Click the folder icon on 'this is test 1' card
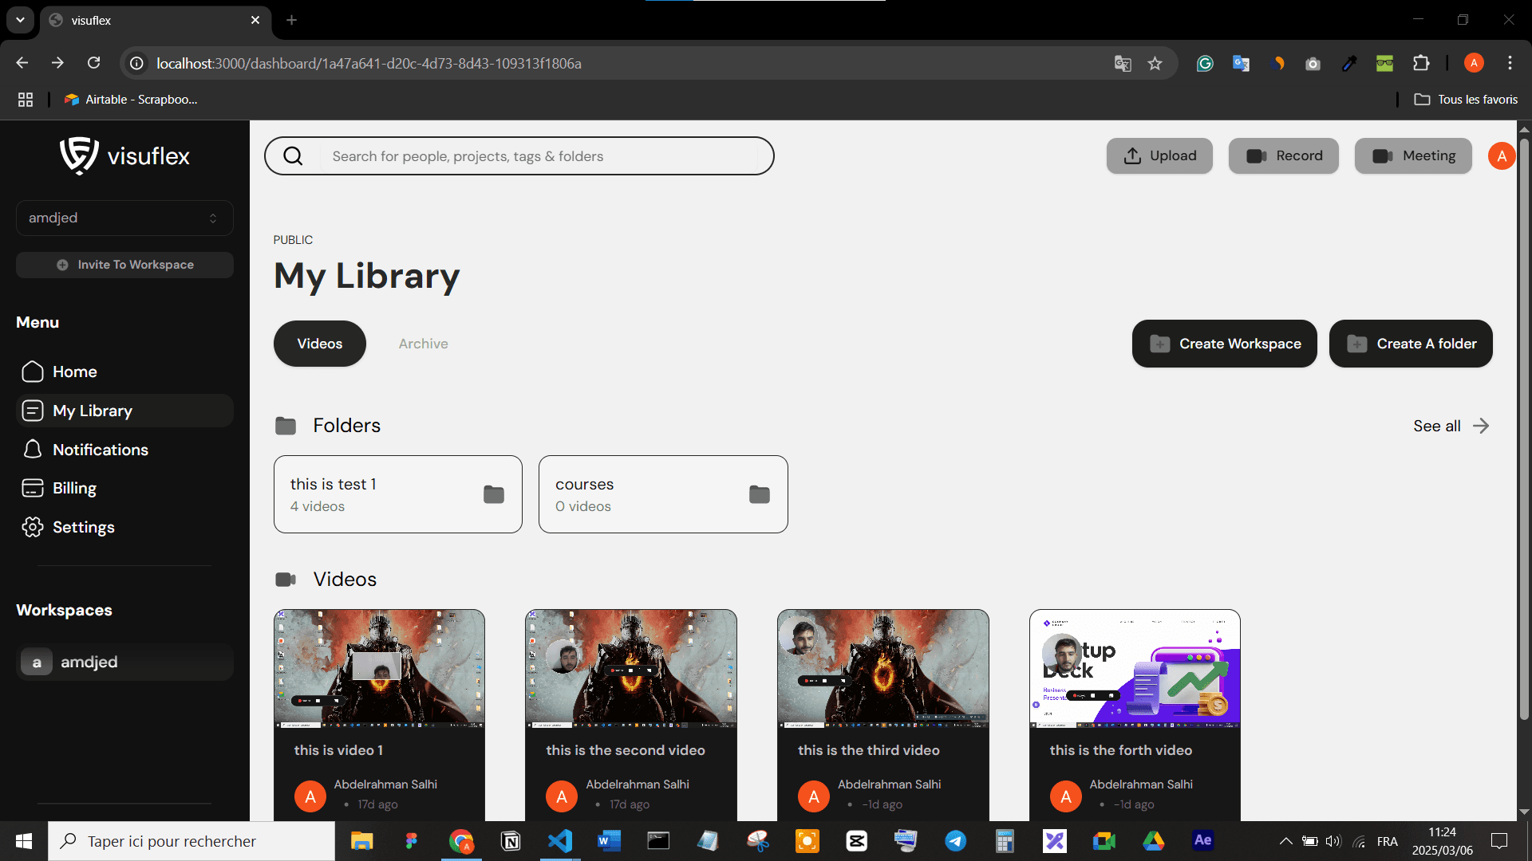This screenshot has width=1532, height=861. coord(494,494)
